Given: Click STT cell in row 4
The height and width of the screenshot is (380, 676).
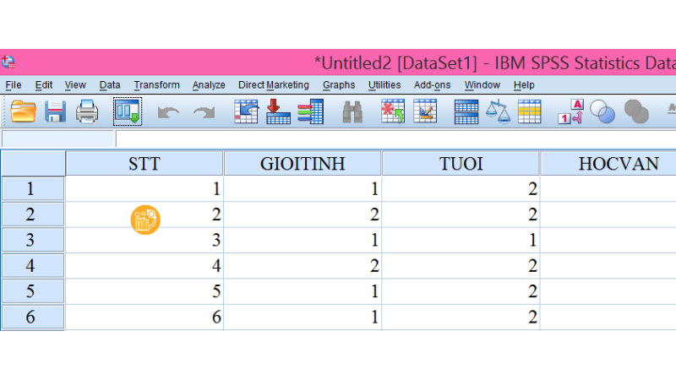Looking at the screenshot, I should tap(144, 265).
